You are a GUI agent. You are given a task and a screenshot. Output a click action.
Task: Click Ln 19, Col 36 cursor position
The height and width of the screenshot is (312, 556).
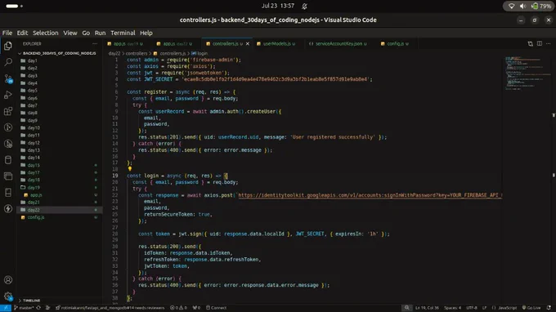pos(427,308)
